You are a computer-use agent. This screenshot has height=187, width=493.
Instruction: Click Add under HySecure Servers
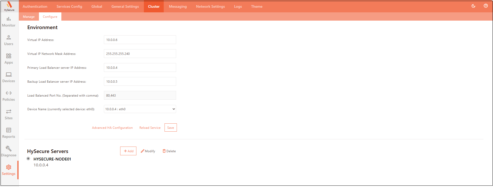[x=128, y=151]
